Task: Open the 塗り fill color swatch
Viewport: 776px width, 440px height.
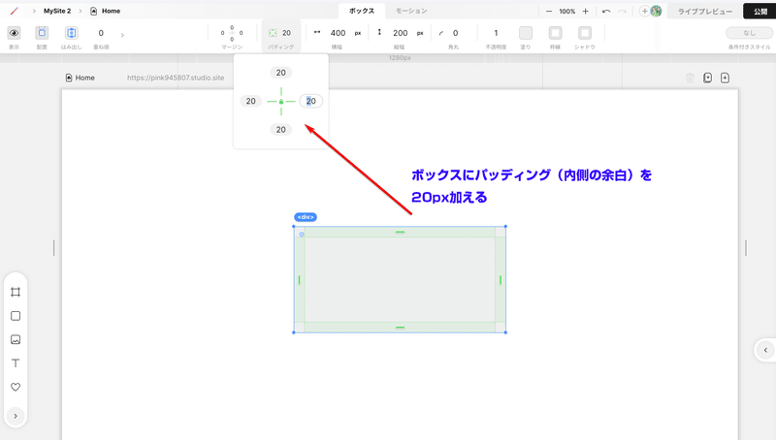Action: pos(526,33)
